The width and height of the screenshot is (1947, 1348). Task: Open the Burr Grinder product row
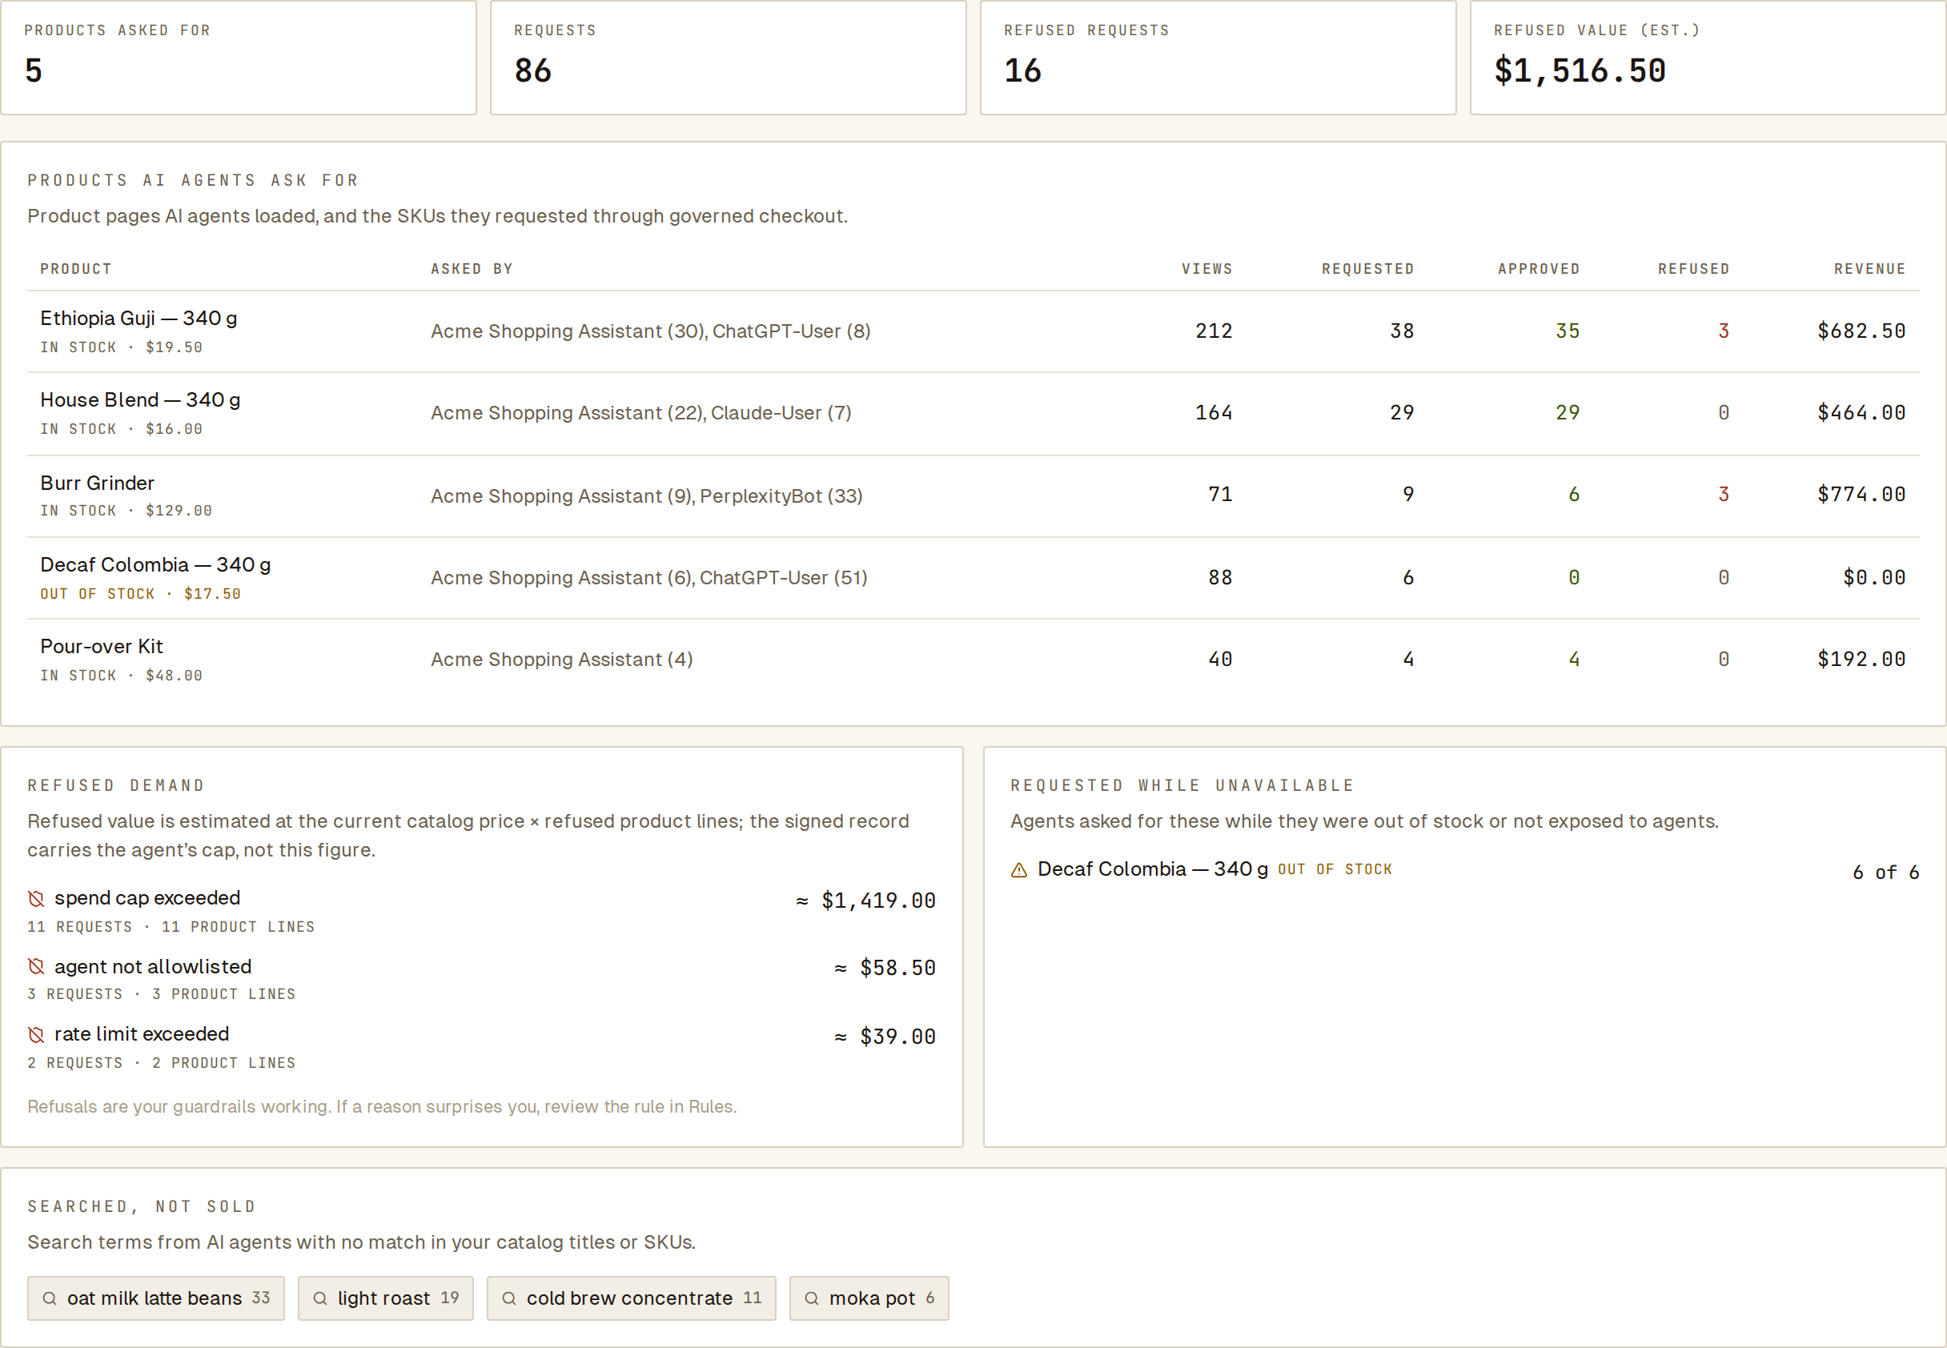pos(973,495)
